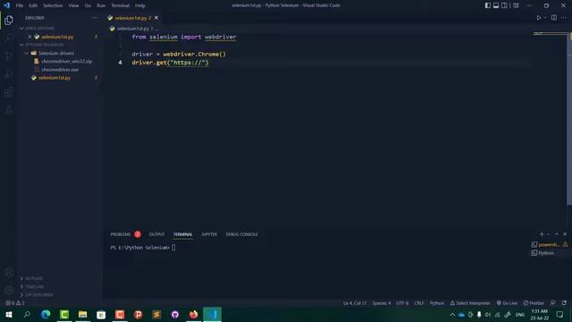Split the editor to the right

pos(554,18)
